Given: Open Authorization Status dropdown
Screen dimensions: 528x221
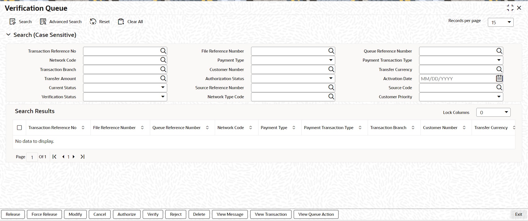Looking at the screenshot, I should click(293, 78).
